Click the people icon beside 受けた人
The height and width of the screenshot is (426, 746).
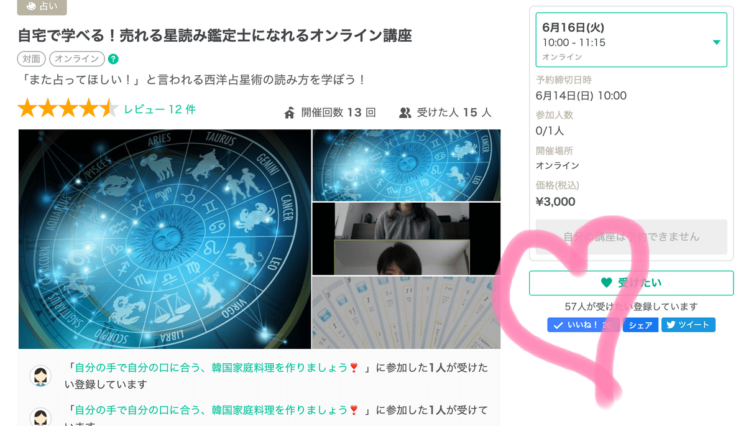tap(405, 113)
